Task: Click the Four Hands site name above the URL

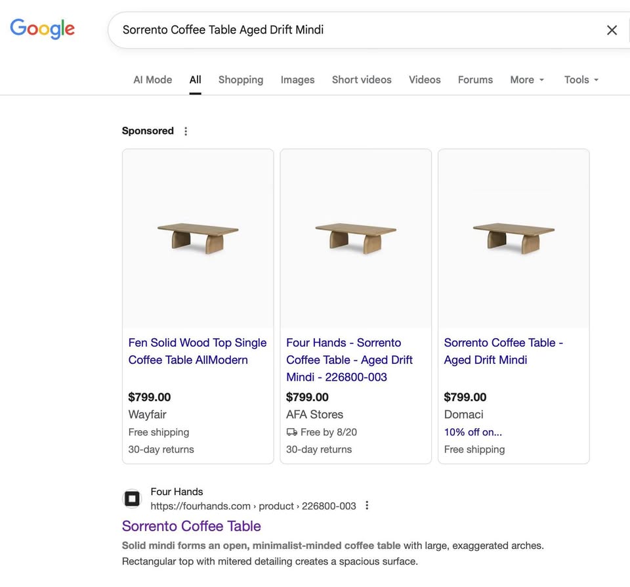Action: tap(177, 492)
